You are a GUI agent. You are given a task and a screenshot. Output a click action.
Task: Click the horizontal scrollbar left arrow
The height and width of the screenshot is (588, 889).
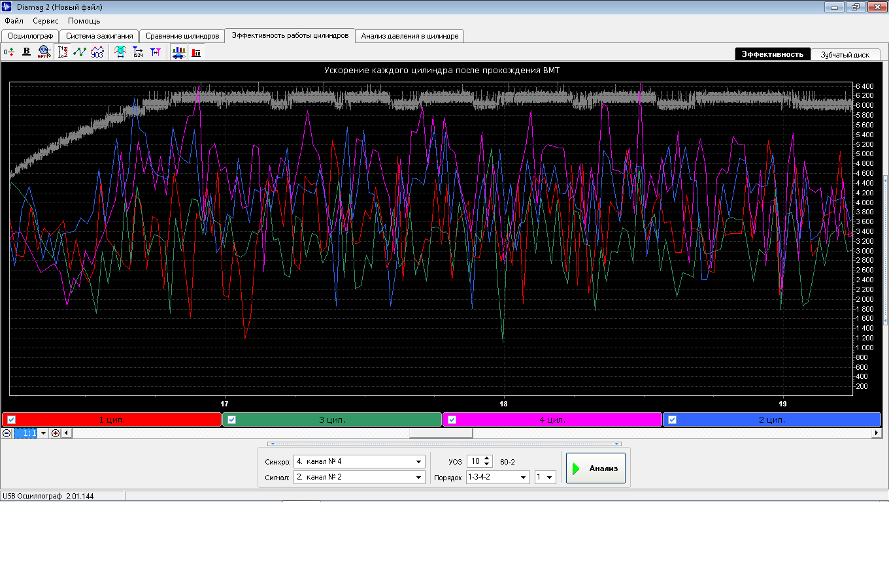click(67, 433)
